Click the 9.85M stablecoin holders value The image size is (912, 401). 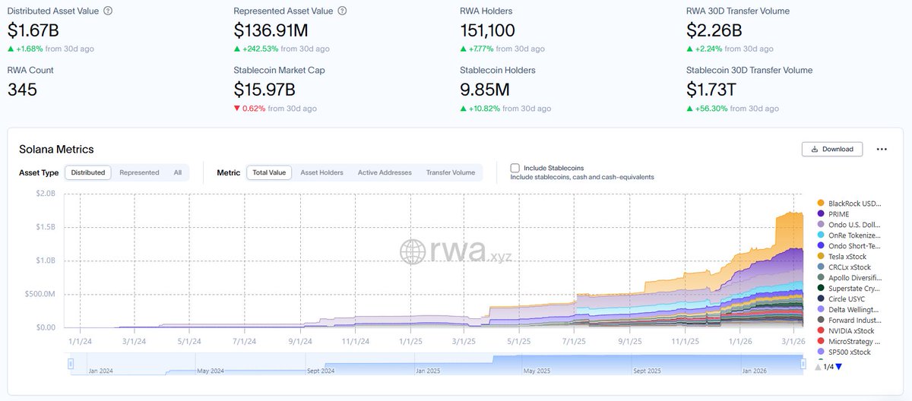coord(484,90)
